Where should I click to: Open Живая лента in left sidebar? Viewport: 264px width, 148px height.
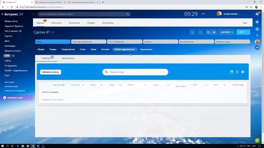click(x=11, y=21)
